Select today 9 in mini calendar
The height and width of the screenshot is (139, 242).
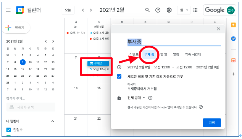point(23,62)
